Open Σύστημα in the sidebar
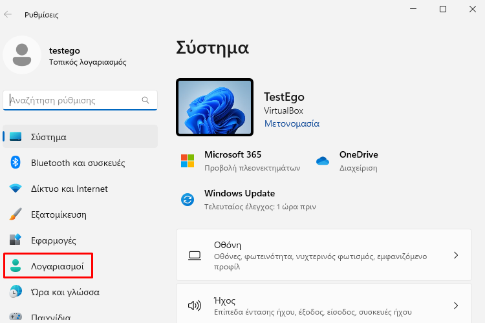 [x=80, y=136]
